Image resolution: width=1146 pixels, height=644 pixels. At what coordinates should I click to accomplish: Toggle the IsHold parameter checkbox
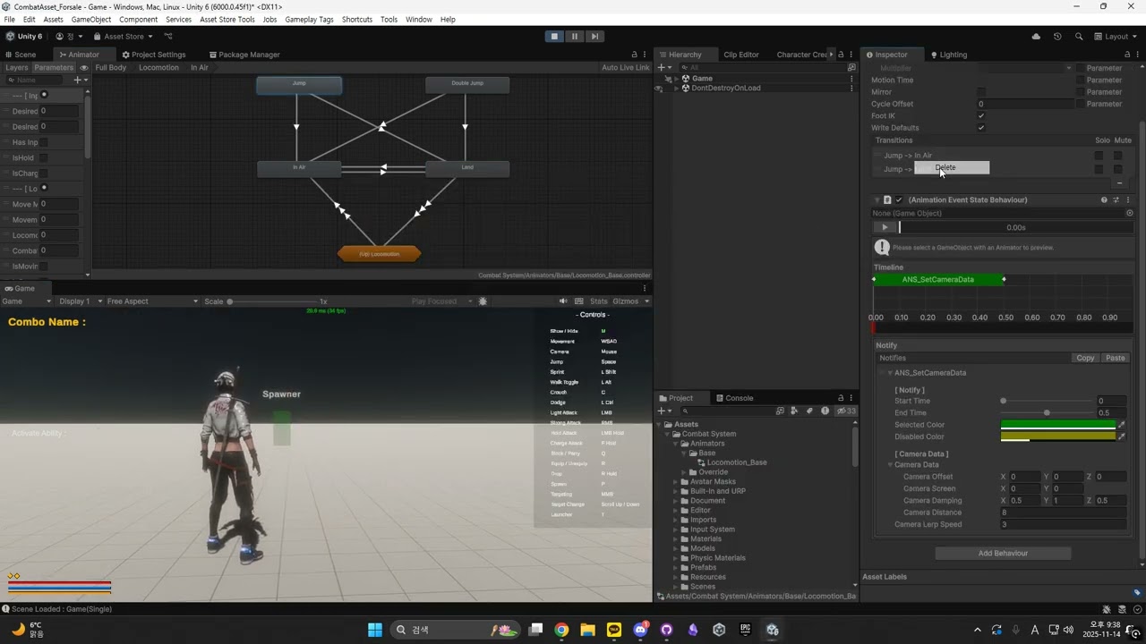[43, 157]
